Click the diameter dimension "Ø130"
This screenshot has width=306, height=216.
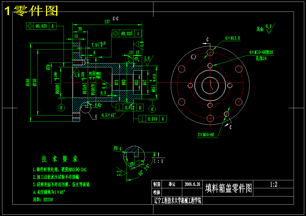[x=34, y=83]
